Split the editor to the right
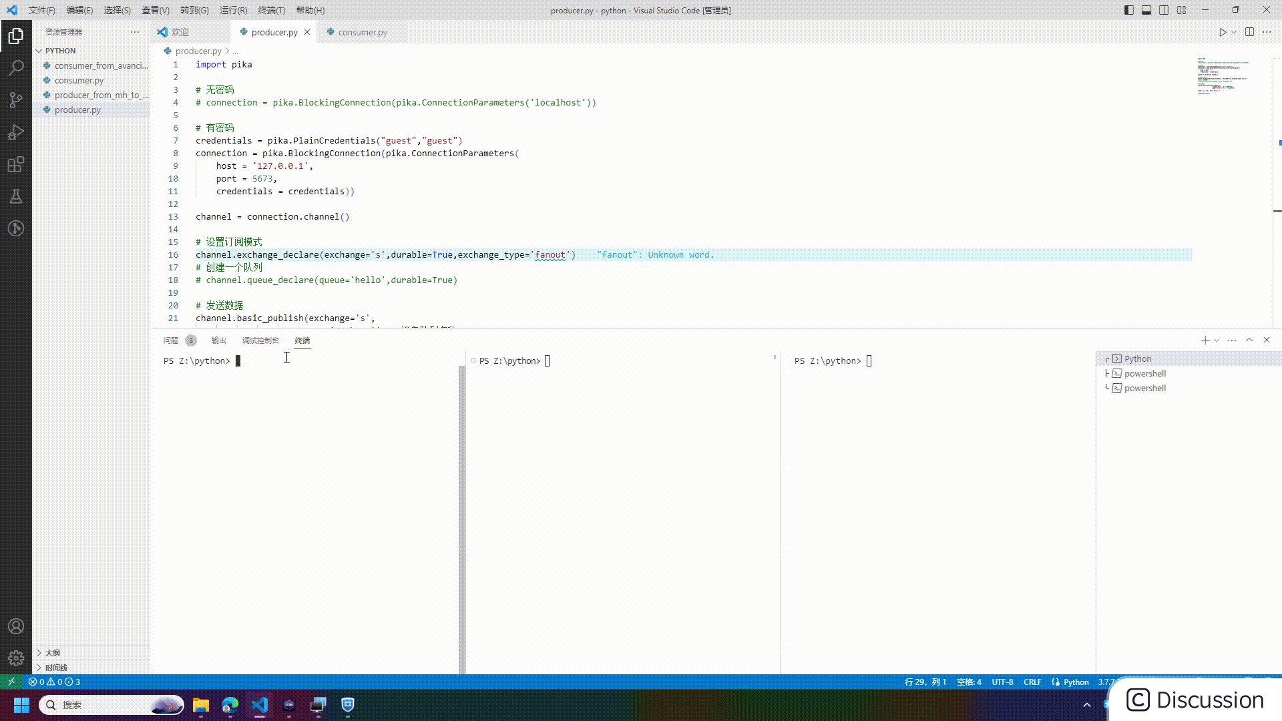 tap(1249, 32)
